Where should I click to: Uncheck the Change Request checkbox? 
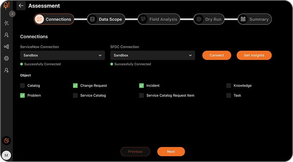tap(75, 86)
